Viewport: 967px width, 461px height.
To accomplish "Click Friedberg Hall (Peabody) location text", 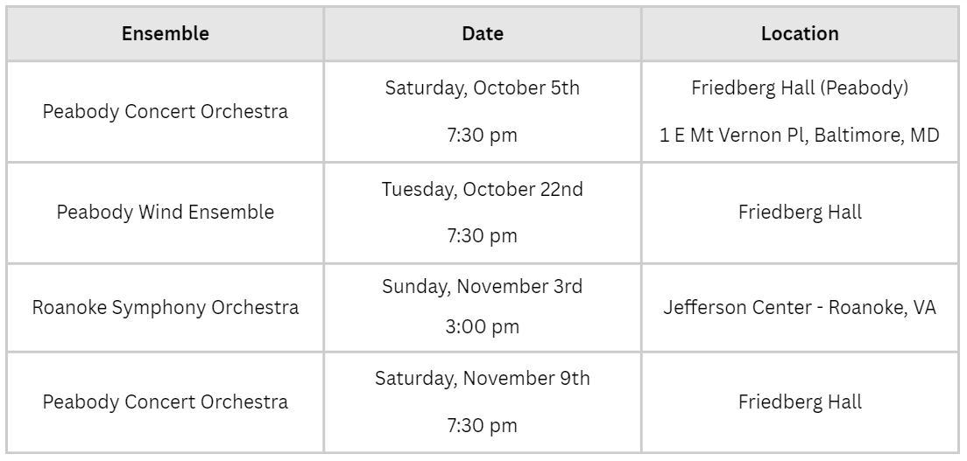I will pyautogui.click(x=800, y=88).
